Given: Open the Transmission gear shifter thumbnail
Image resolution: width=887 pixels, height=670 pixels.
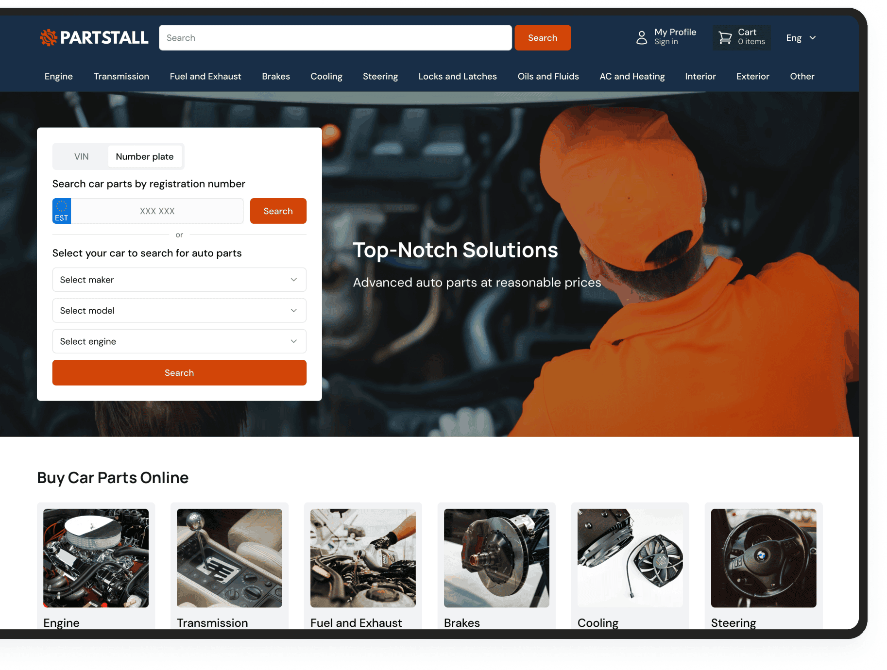Looking at the screenshot, I should tap(229, 558).
